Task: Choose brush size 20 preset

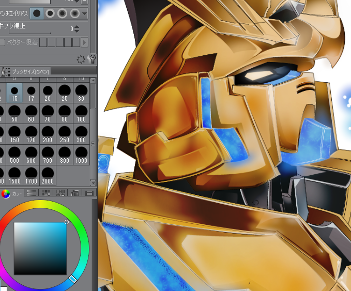Action: [x=48, y=93]
